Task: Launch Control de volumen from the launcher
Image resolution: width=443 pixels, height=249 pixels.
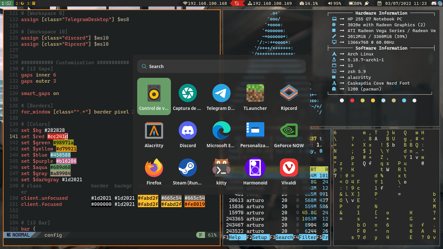Action: point(154,96)
